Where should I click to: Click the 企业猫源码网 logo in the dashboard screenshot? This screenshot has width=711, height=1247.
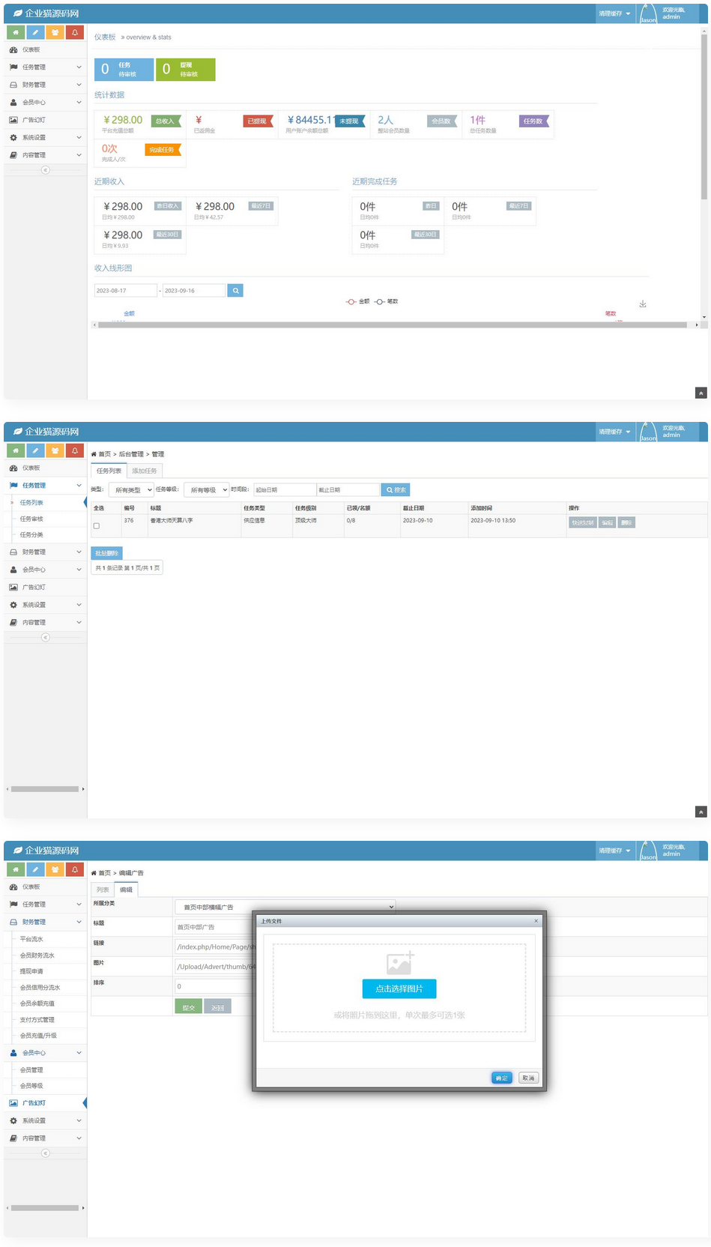point(46,13)
